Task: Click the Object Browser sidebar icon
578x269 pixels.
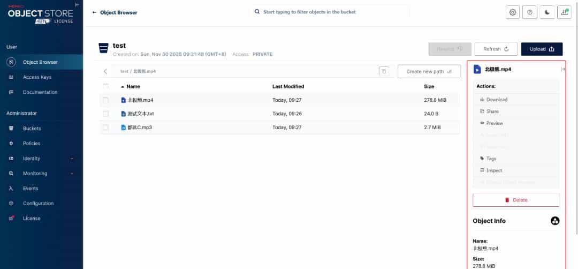Action: coord(11,62)
